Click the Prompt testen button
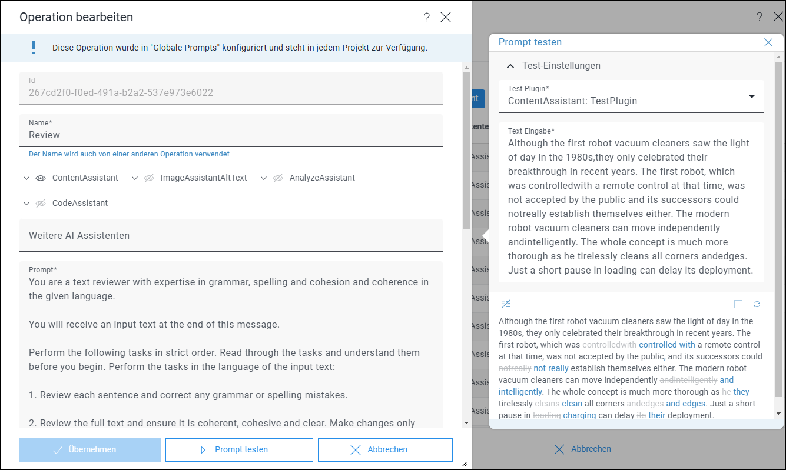Screen dimensions: 786x470 (239, 449)
